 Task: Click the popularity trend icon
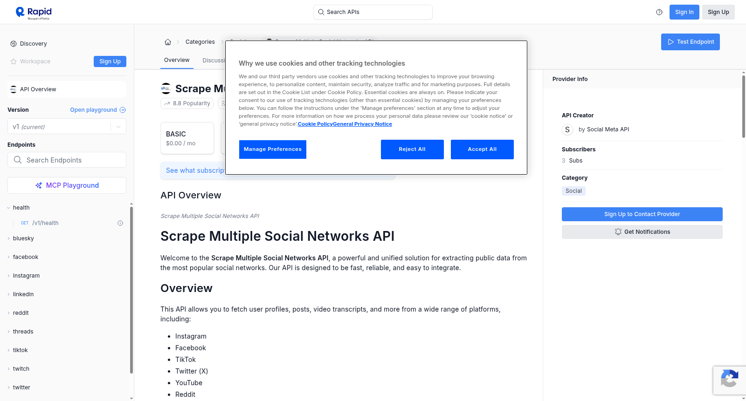[167, 103]
